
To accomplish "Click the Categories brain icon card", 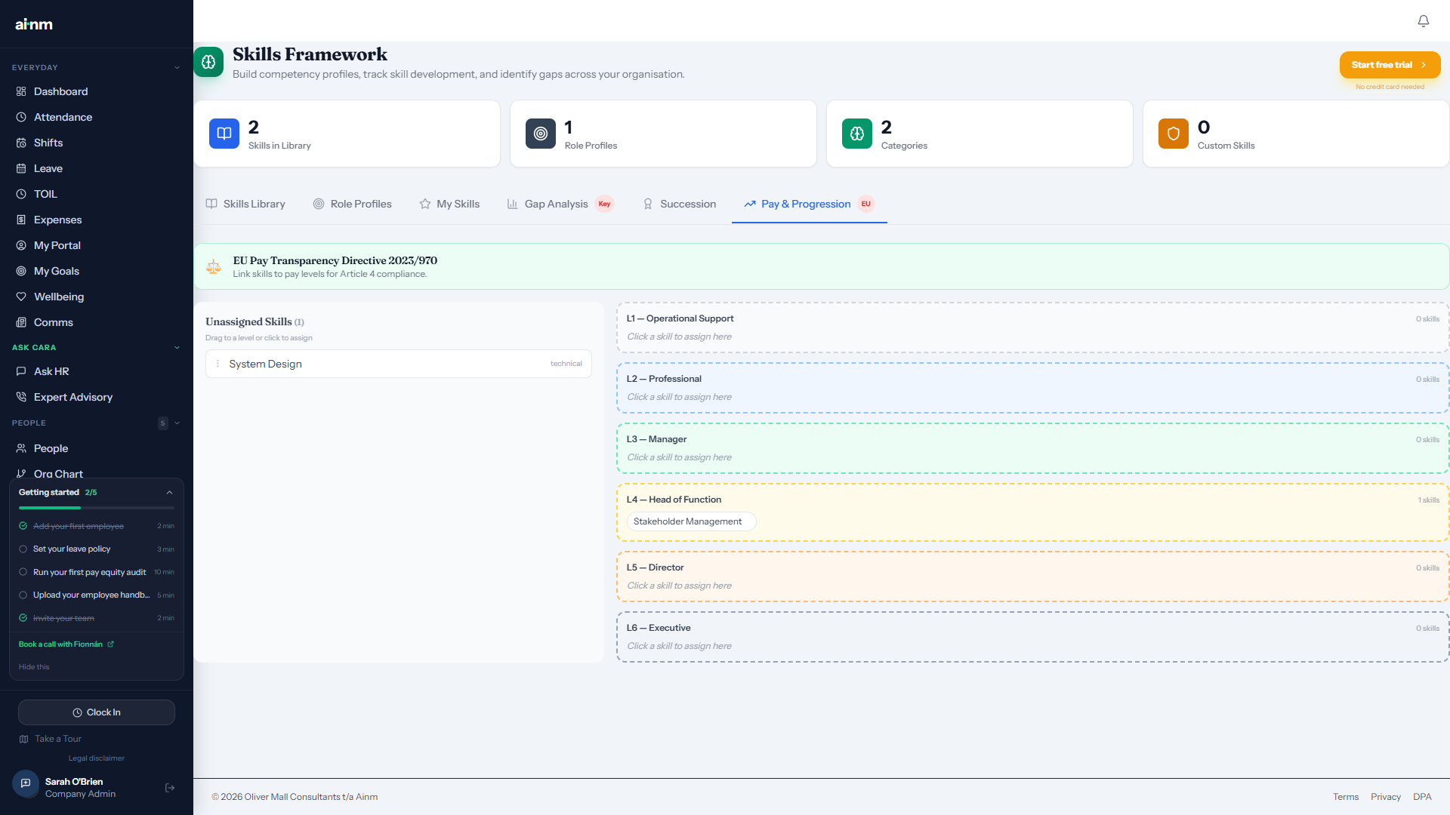I will (857, 134).
